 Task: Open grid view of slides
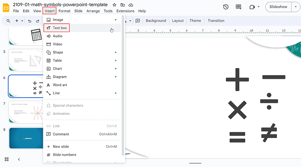[6, 159]
